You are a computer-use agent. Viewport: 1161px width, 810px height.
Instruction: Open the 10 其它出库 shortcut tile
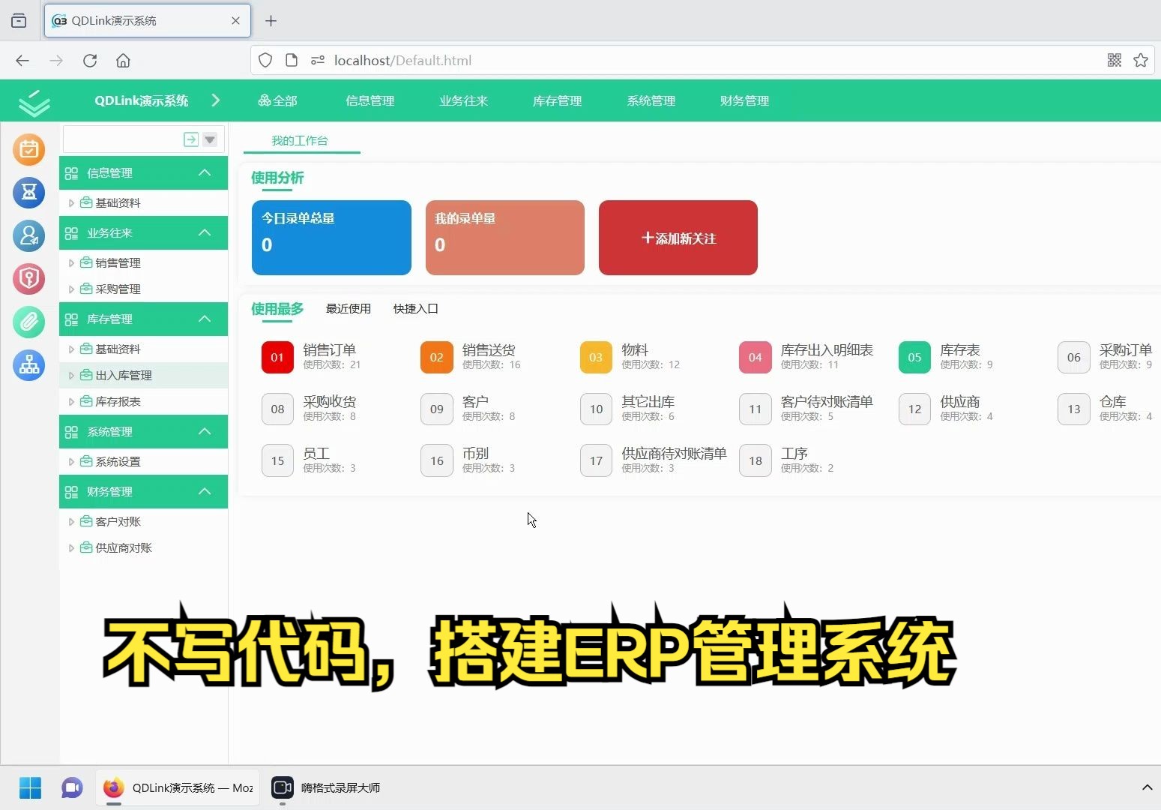(628, 409)
